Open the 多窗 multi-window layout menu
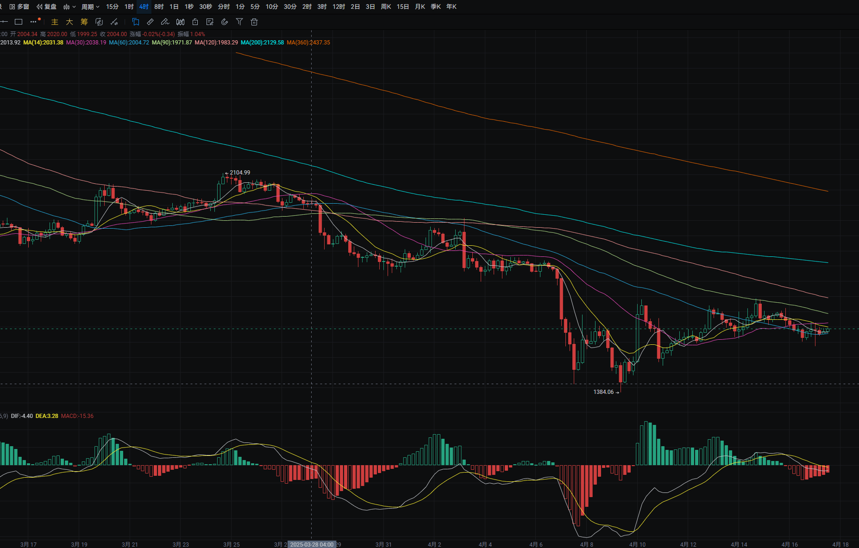The height and width of the screenshot is (548, 859). tap(19, 6)
